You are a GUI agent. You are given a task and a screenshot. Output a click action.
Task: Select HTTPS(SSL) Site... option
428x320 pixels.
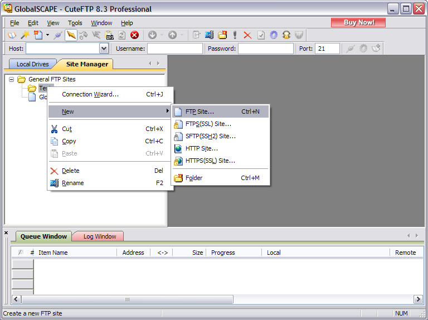click(221, 161)
